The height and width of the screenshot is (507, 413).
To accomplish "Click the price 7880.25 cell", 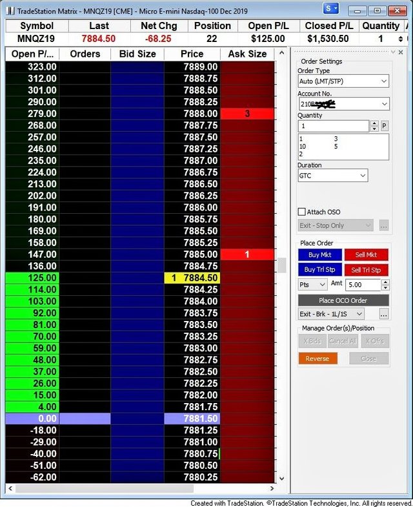I will pyautogui.click(x=192, y=477).
